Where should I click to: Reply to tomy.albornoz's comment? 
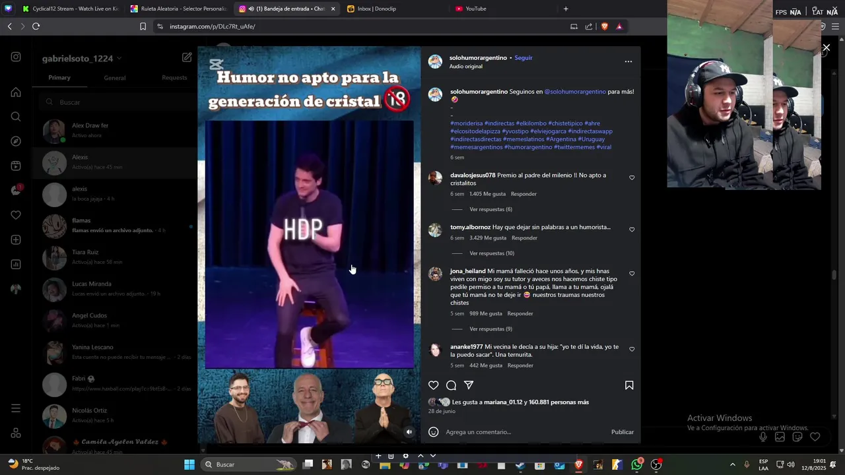click(x=524, y=238)
